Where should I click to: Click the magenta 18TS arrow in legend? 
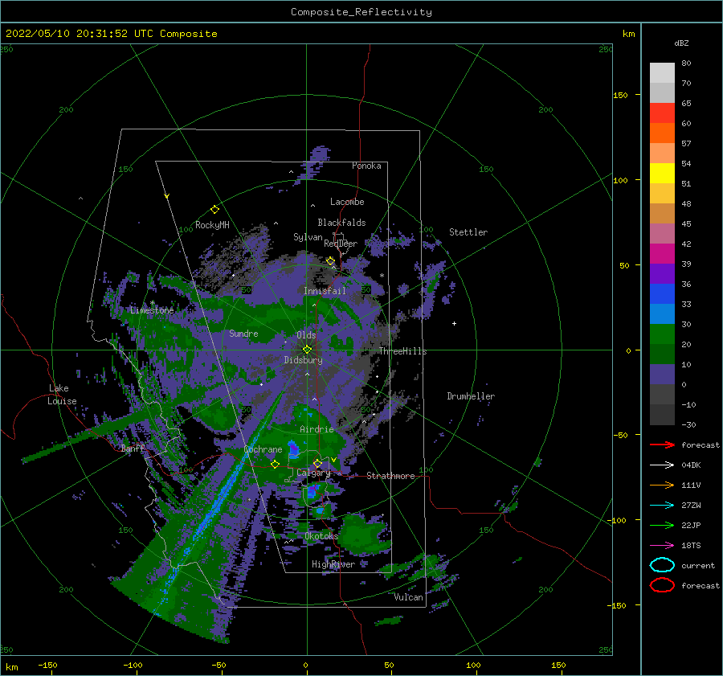pos(662,546)
